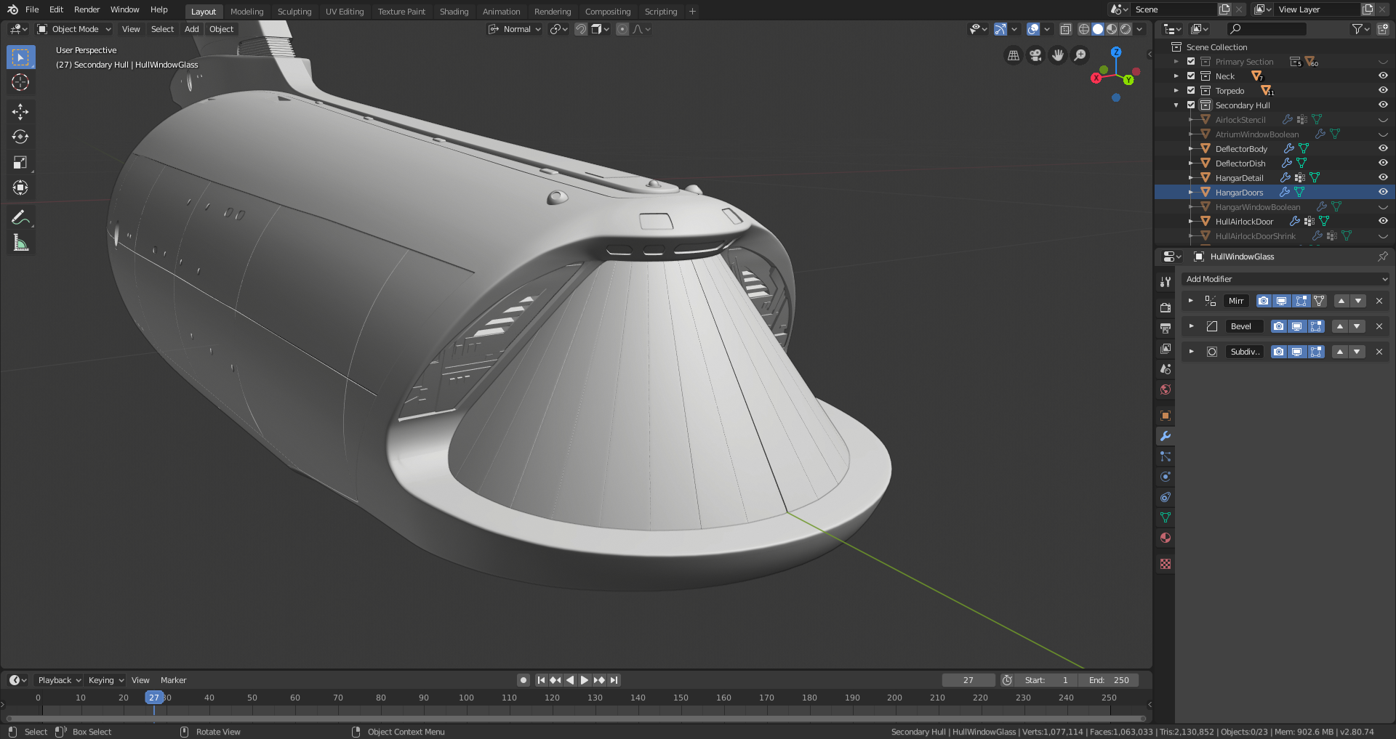This screenshot has width=1396, height=739.
Task: Select the Move tool in the toolbar
Action: tap(20, 111)
